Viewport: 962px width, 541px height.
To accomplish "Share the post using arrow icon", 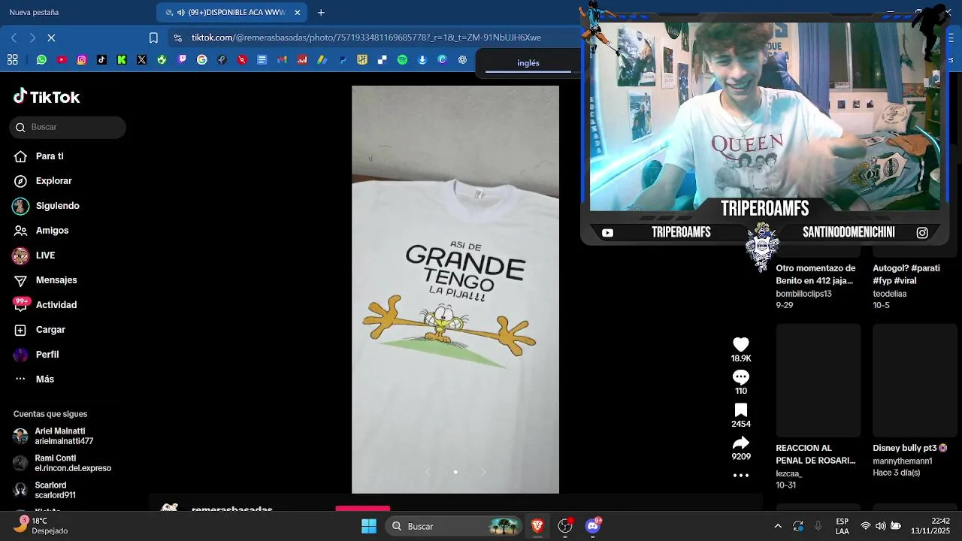I will (x=741, y=443).
